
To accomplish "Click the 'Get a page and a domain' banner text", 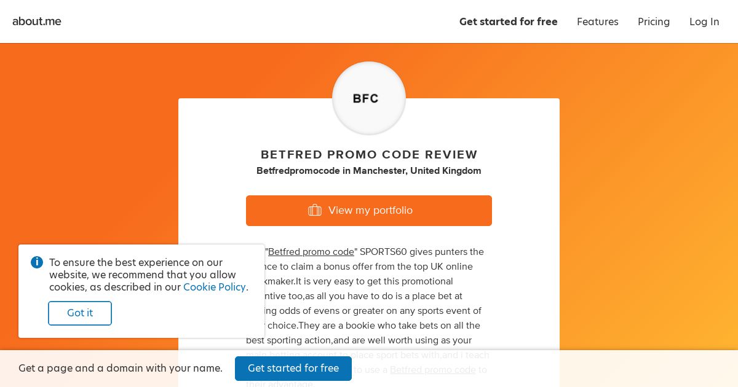I will tap(121, 368).
